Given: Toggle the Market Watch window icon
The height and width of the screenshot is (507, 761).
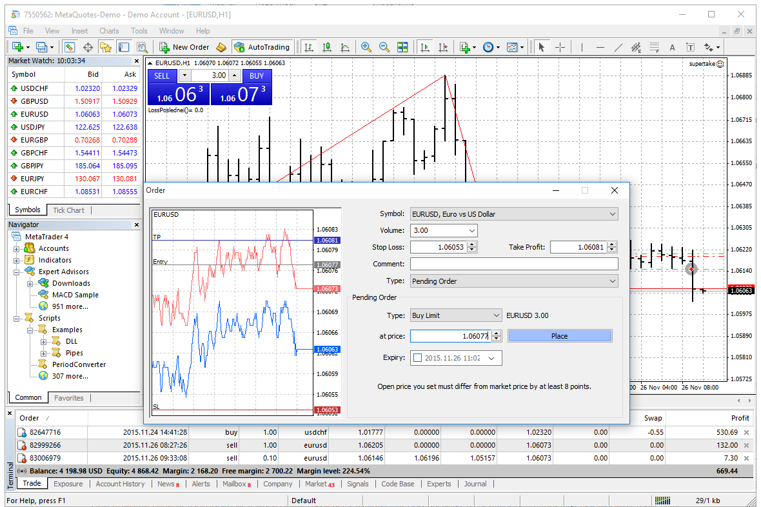Looking at the screenshot, I should click(x=70, y=47).
